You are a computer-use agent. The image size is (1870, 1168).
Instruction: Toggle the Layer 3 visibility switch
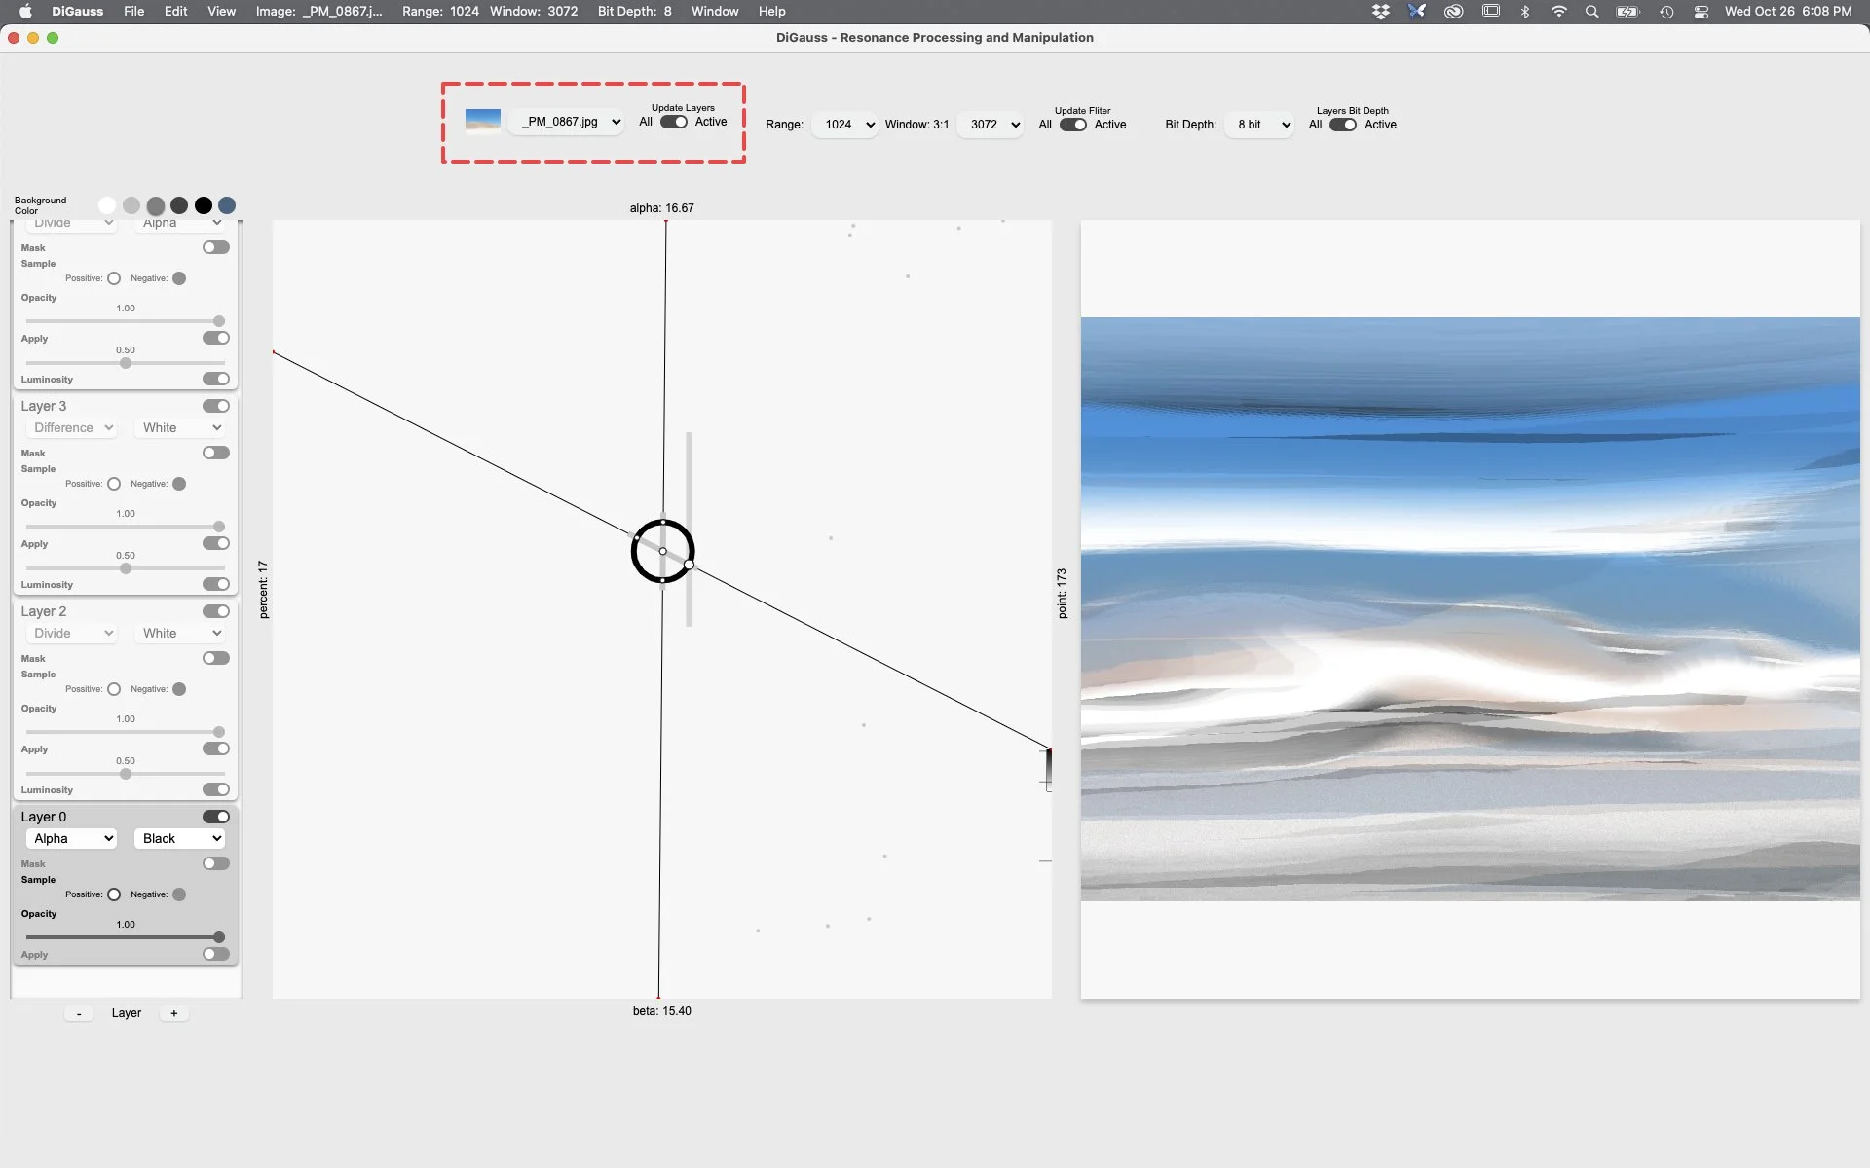(x=215, y=406)
